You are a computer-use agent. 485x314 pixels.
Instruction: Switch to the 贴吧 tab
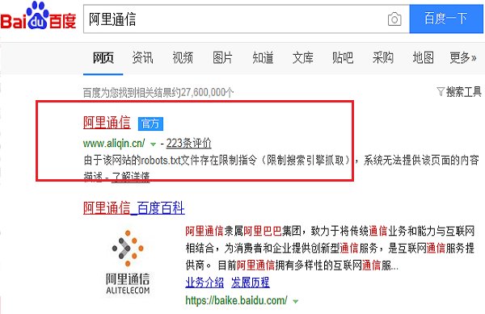(343, 58)
